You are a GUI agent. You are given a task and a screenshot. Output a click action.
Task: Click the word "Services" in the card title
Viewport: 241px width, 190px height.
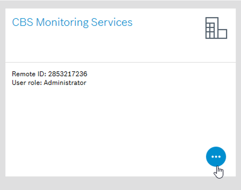point(112,22)
